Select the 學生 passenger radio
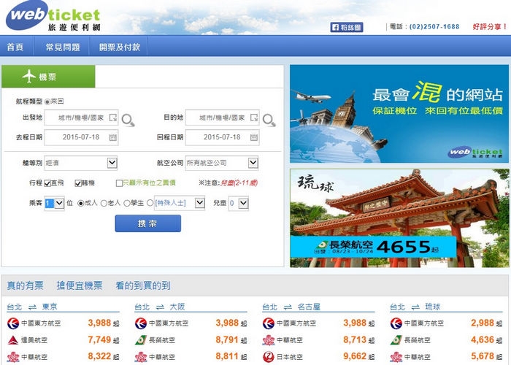Viewport: 511px width, 365px height. pos(127,204)
